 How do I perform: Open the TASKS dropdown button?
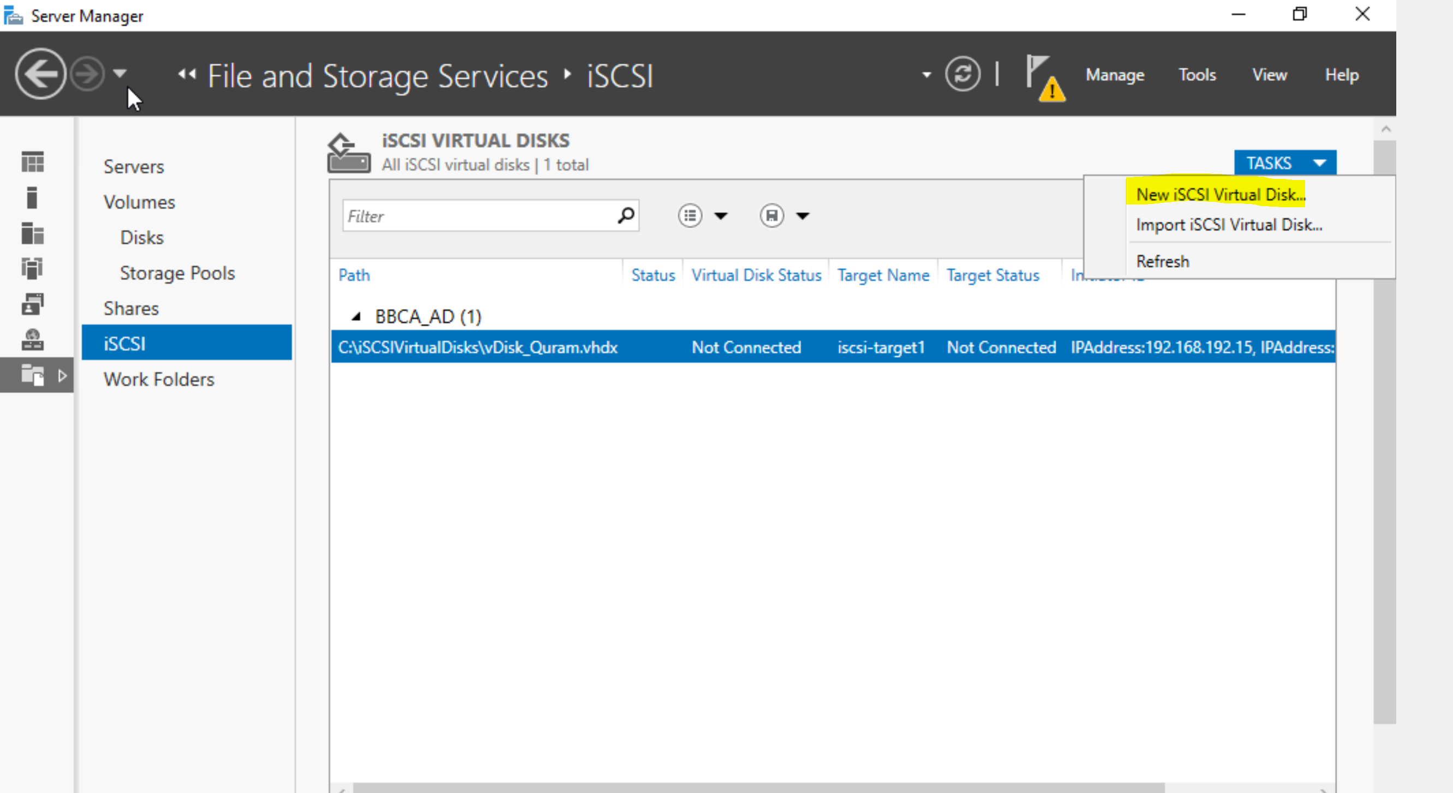click(1285, 163)
